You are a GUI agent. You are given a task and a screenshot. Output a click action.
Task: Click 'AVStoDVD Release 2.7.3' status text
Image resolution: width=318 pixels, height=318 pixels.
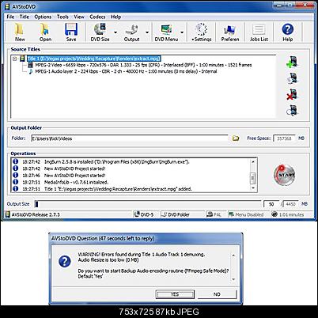(36, 214)
